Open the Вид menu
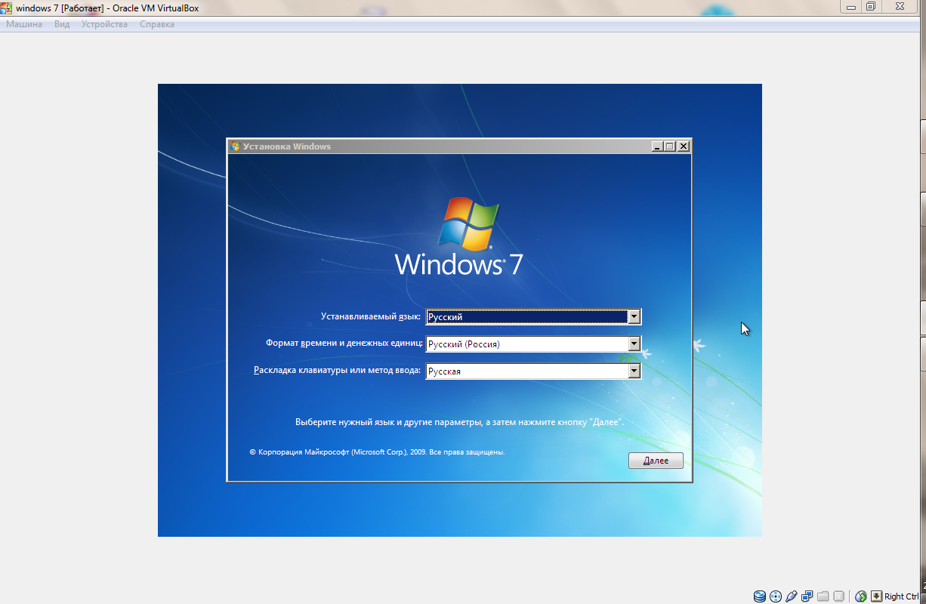 62,24
